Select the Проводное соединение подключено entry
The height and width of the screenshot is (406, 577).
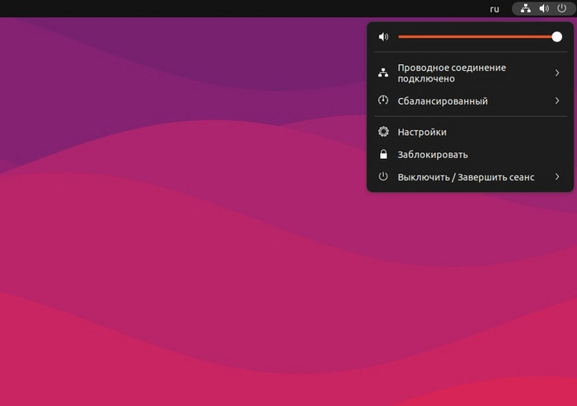coord(451,73)
